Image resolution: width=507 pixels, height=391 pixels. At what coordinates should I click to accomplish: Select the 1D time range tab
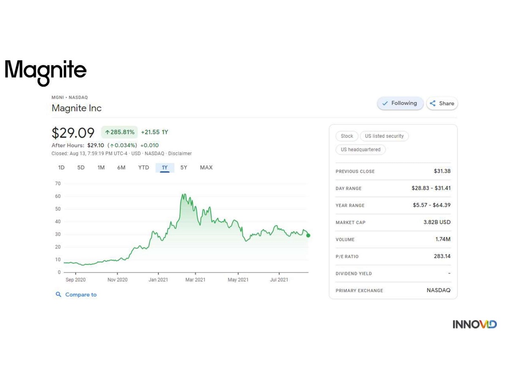[x=61, y=167]
